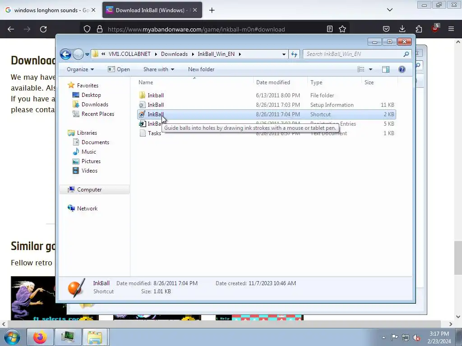This screenshot has width=462, height=346.
Task: Reload the page in Firefox
Action: click(x=43, y=29)
